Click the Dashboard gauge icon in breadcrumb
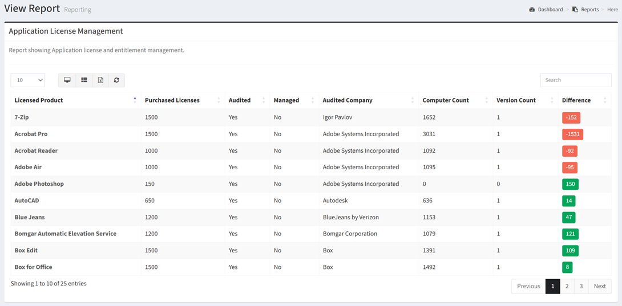Image resolution: width=622 pixels, height=306 pixels. (532, 10)
